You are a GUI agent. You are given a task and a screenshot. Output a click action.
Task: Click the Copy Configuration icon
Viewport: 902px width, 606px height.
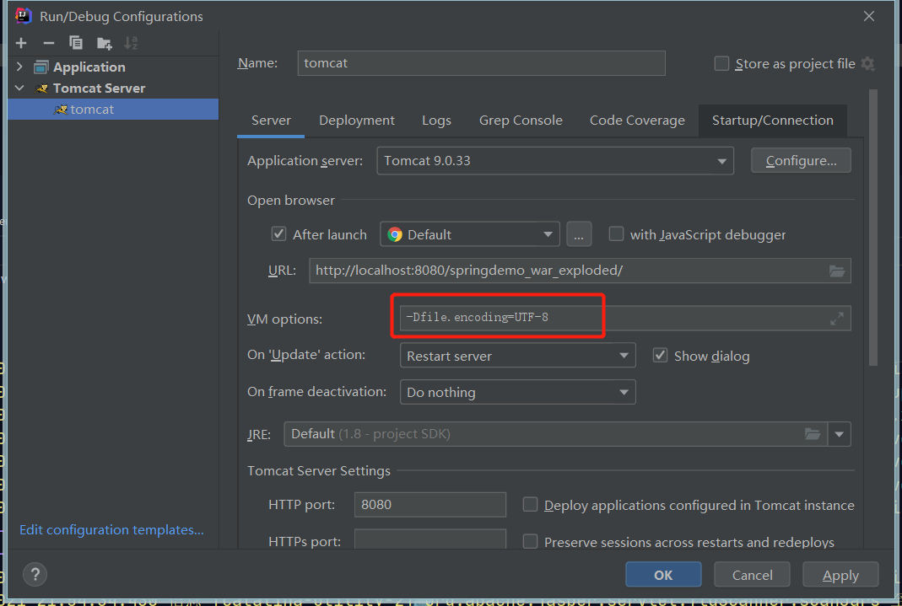[x=76, y=43]
